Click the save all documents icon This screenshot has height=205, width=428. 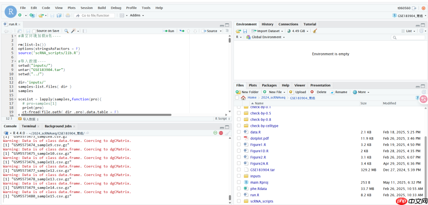click(59, 15)
